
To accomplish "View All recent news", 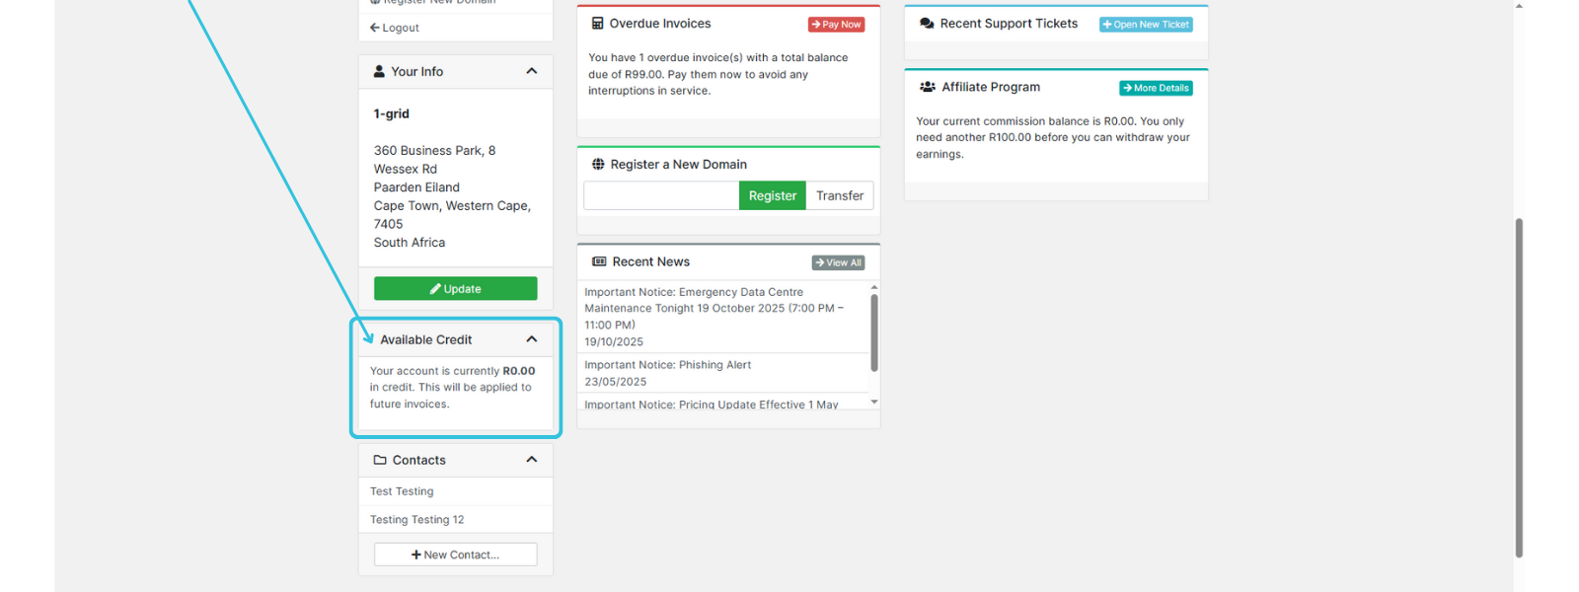I will 838,262.
